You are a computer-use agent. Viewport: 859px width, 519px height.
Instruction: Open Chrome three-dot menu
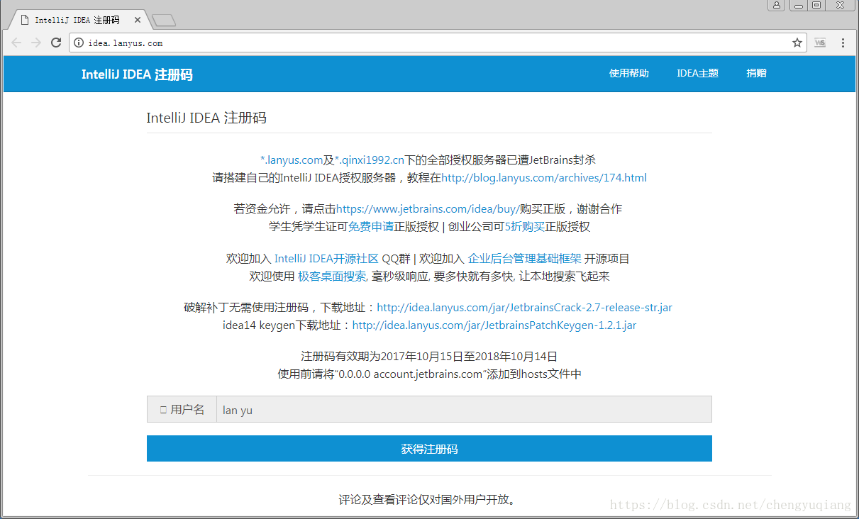(843, 43)
